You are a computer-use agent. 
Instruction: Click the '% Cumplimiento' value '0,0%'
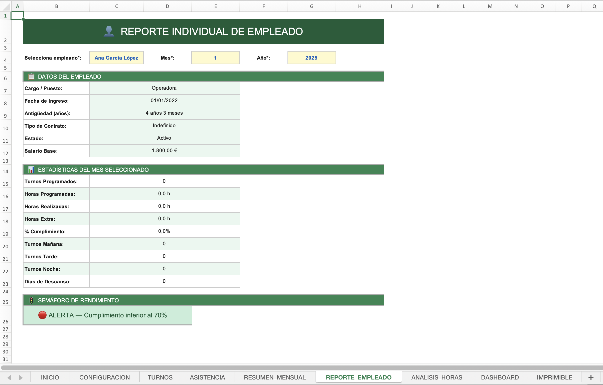[x=164, y=231]
